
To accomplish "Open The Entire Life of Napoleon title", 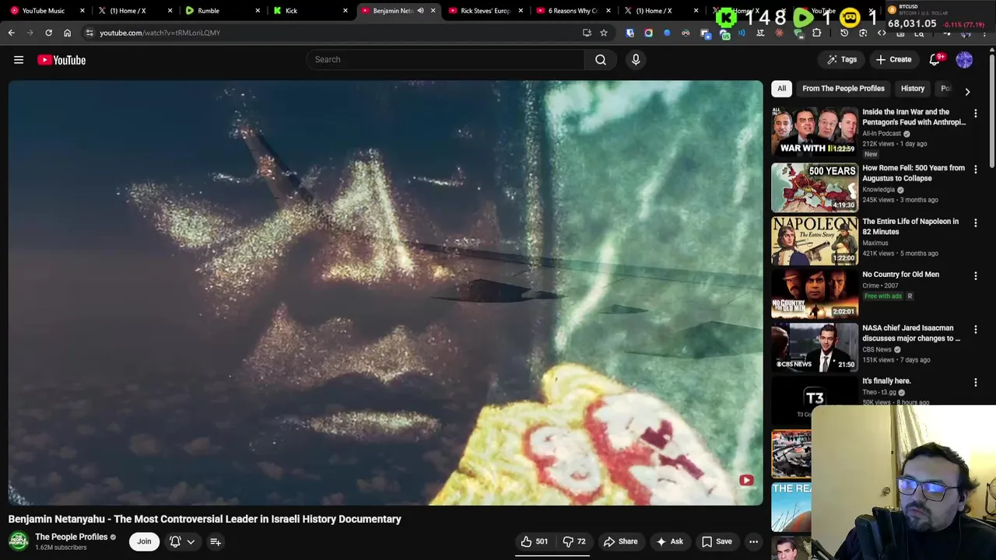I will click(910, 226).
